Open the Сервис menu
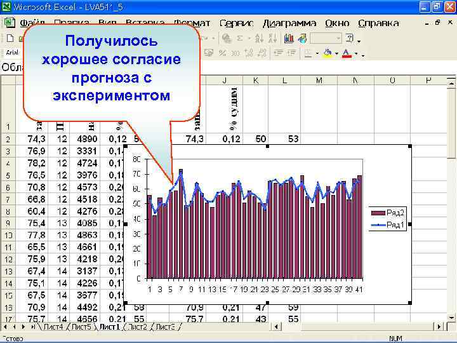 coord(236,23)
